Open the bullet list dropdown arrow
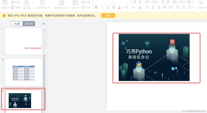Viewport: 207px width, 113px height. 151,2
